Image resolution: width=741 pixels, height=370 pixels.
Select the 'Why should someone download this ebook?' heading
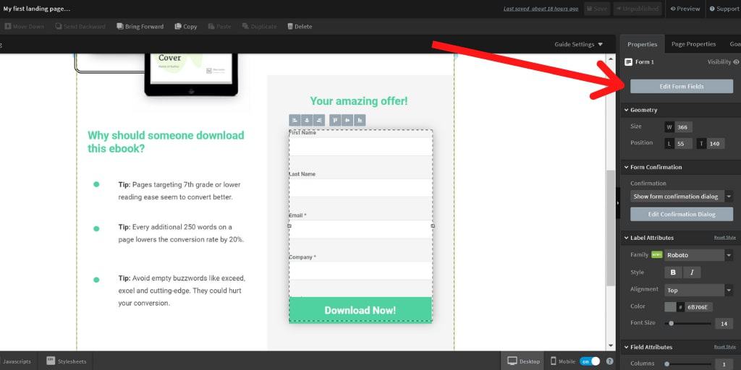coord(166,142)
